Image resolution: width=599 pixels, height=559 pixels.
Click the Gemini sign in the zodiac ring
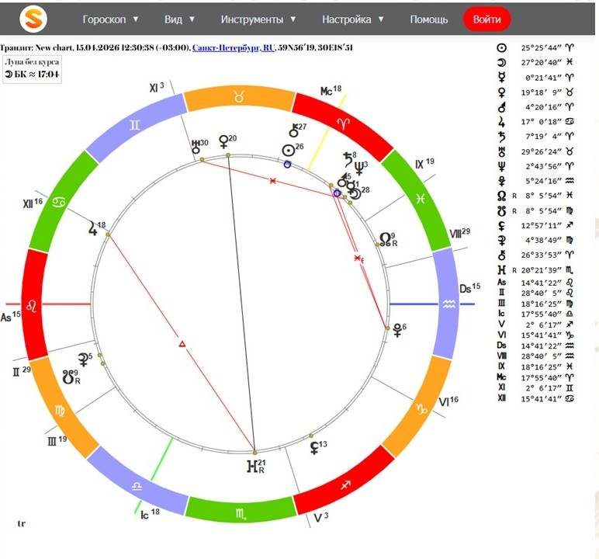(x=135, y=126)
